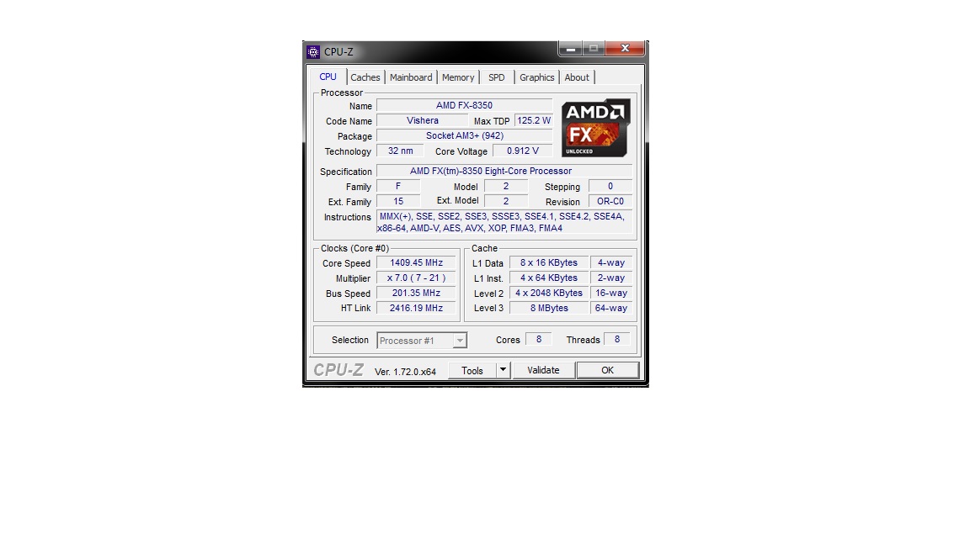Go to the SPD tab

496,77
